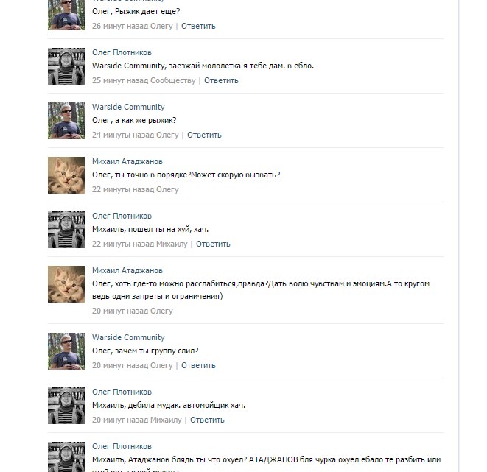Open Олег Плотников avatar on 25-minute comment
This screenshot has width=487, height=472.
click(x=66, y=66)
